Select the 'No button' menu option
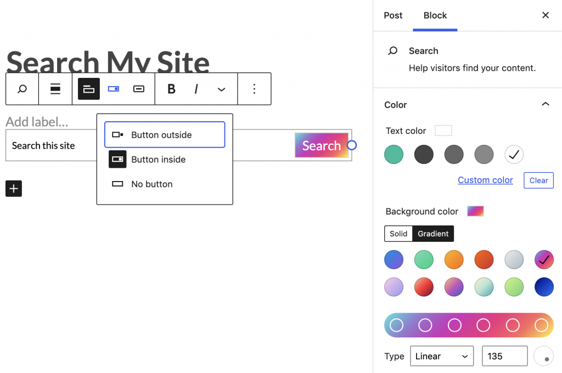The image size is (562, 373). coord(151,184)
